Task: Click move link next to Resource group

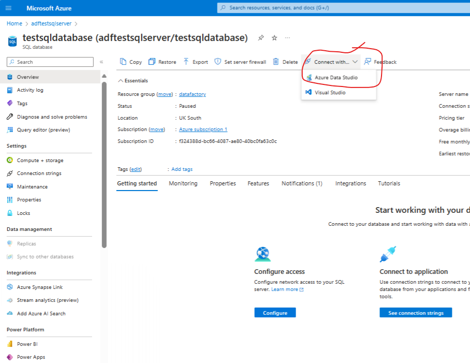Action: click(165, 94)
